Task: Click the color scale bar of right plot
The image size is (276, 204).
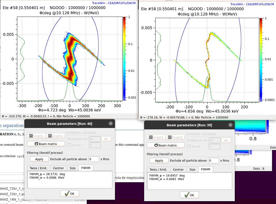Action: [x=261, y=60]
